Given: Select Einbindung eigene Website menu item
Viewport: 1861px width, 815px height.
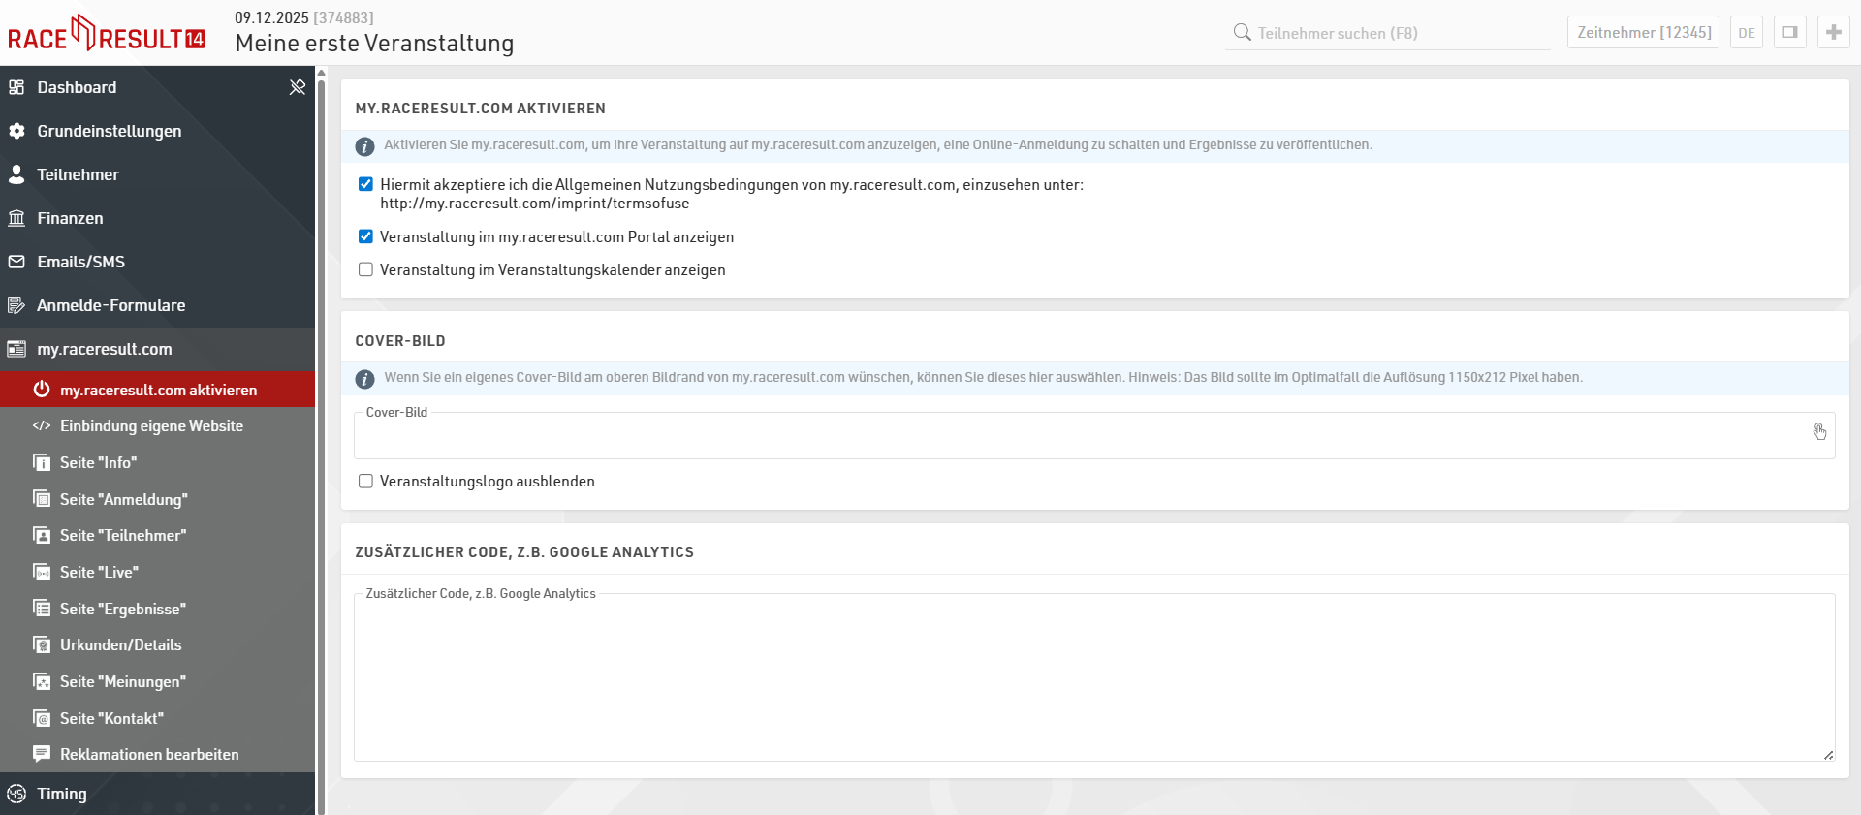Looking at the screenshot, I should tap(151, 425).
